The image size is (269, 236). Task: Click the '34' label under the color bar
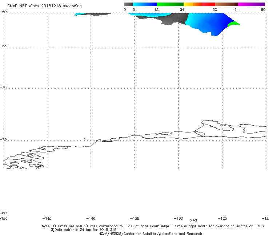(x=182, y=10)
